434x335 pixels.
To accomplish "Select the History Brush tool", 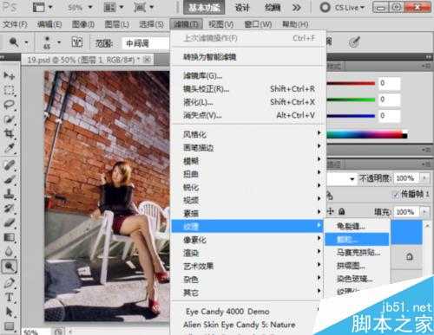I will [x=10, y=209].
